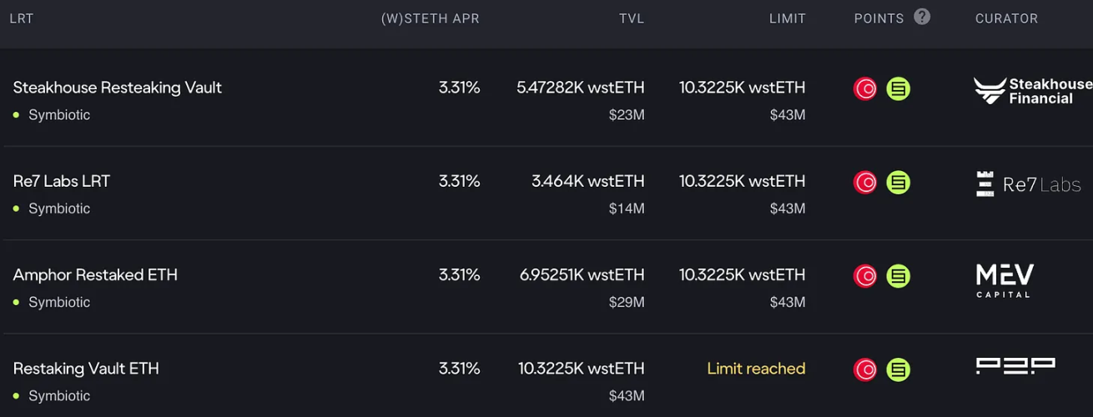Image resolution: width=1093 pixels, height=417 pixels.
Task: Sort by the LIMIT column header
Action: pyautogui.click(x=788, y=18)
